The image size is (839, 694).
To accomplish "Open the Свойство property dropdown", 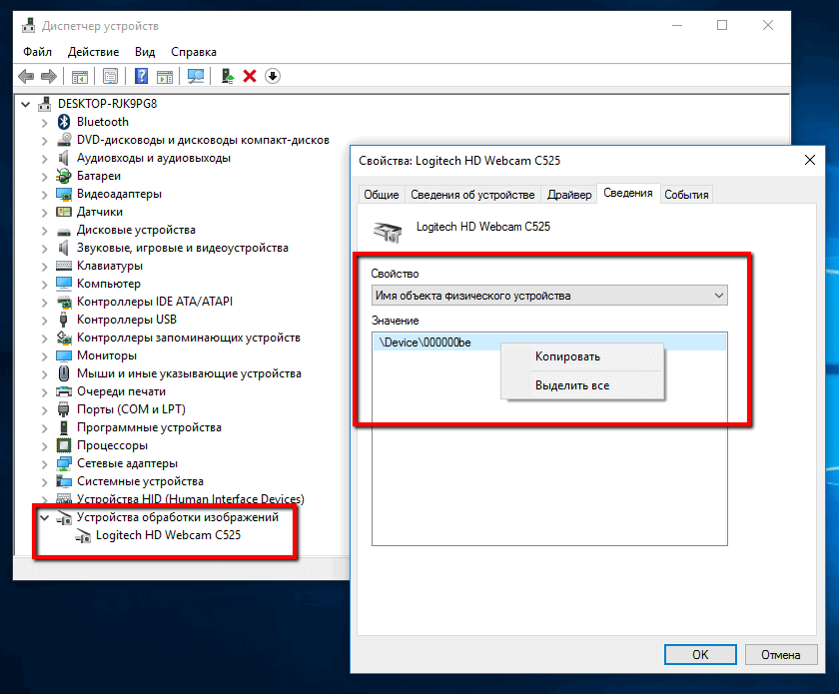I will tap(549, 296).
